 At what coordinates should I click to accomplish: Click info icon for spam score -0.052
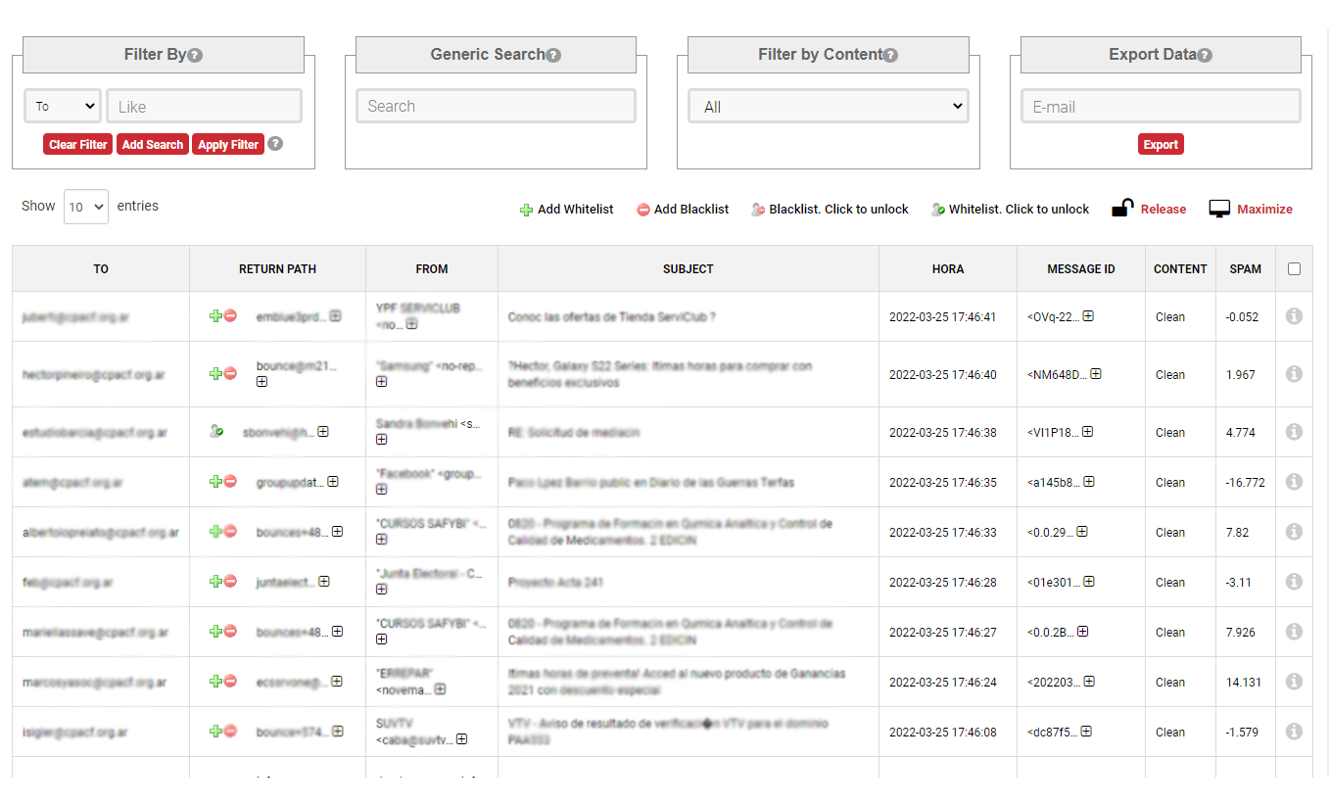pos(1294,316)
